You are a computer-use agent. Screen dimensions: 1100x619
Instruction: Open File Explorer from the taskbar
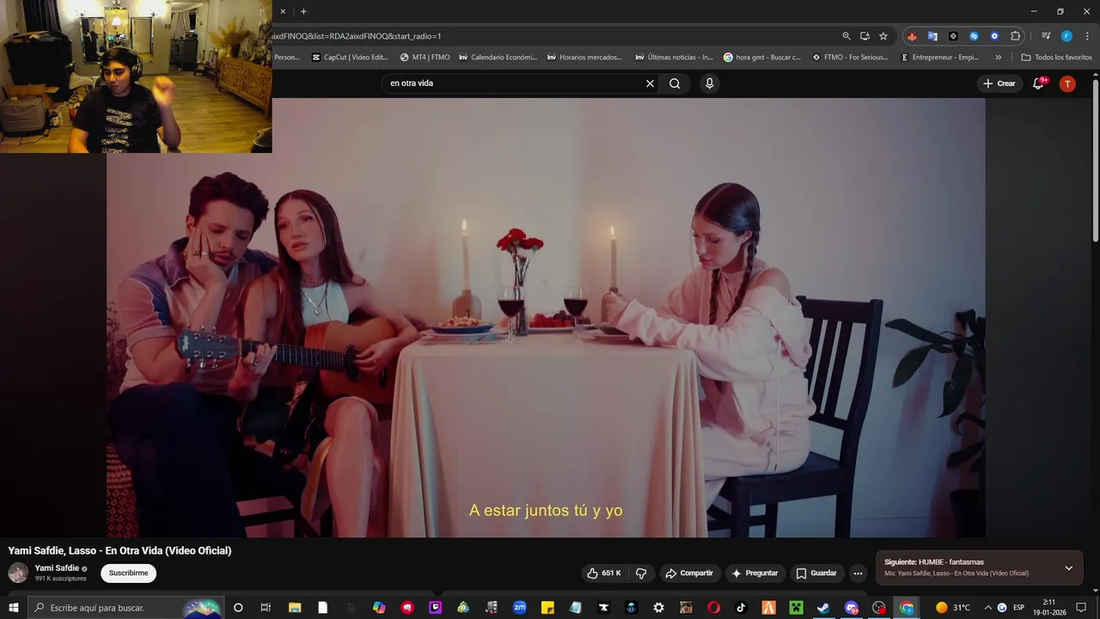pos(295,608)
